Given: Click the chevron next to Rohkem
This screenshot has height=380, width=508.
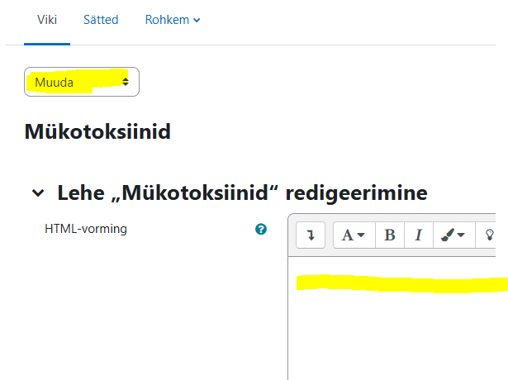Looking at the screenshot, I should tap(197, 20).
